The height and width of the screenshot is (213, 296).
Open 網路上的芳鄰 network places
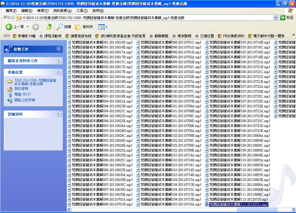[x=25, y=100]
